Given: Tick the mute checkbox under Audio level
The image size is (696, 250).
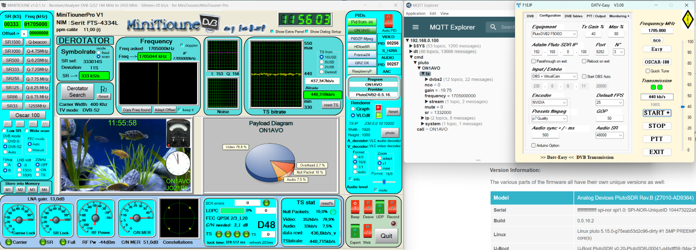Looking at the screenshot, I should tap(376, 190).
